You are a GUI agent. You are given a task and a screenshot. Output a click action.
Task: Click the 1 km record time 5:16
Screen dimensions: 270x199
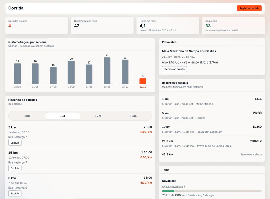tap(258, 99)
